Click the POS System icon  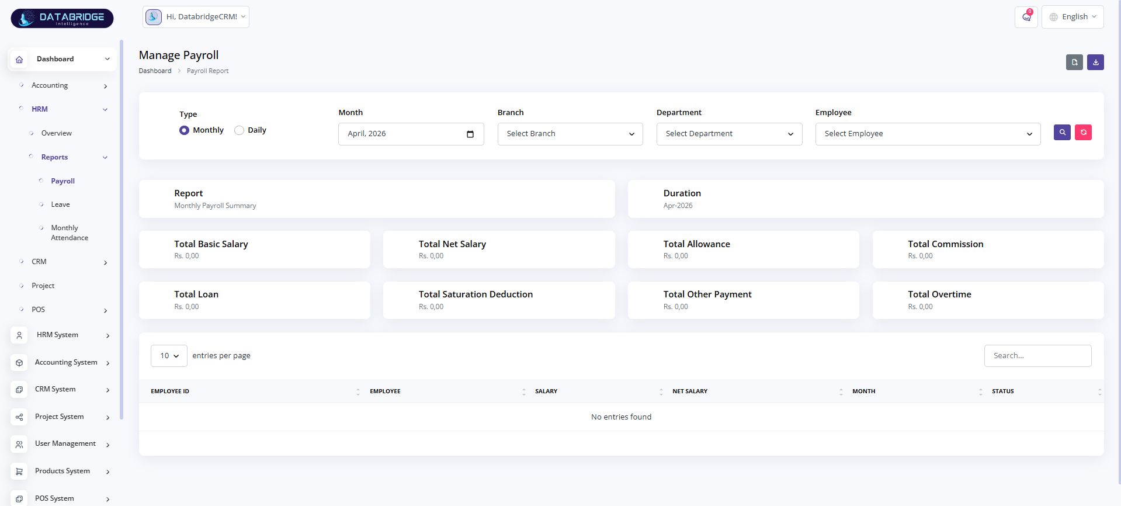coord(19,498)
